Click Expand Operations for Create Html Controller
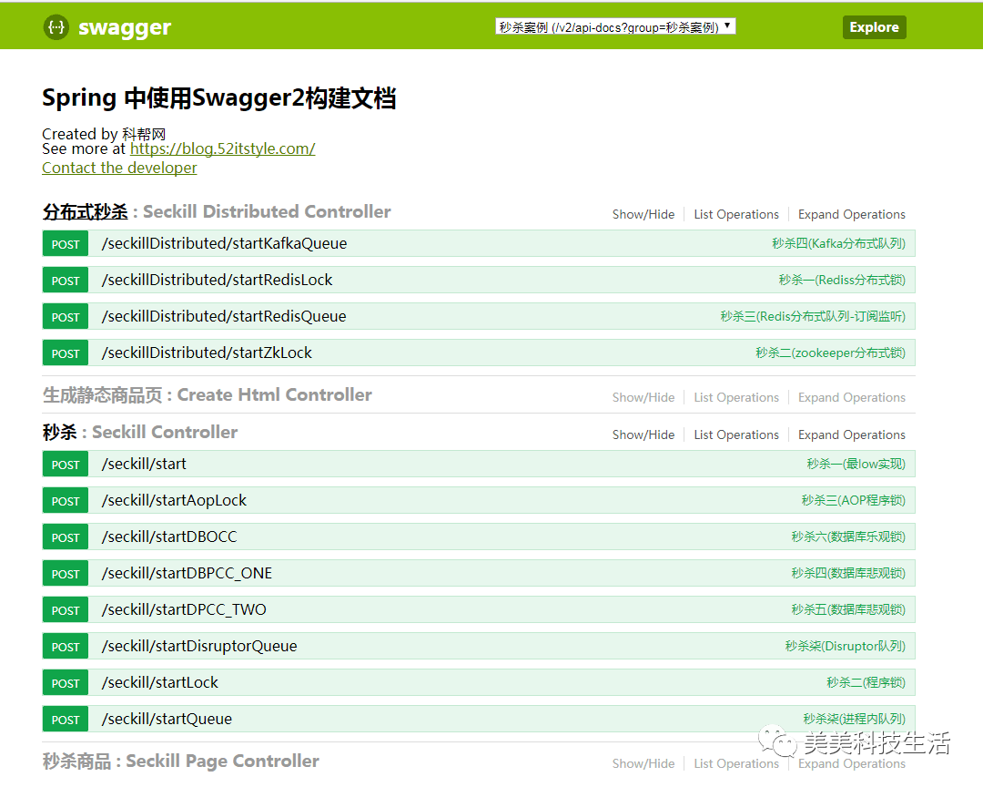The height and width of the screenshot is (787, 983). 851,397
